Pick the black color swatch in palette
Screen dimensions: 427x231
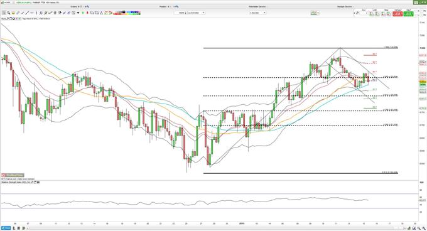(124, 12)
